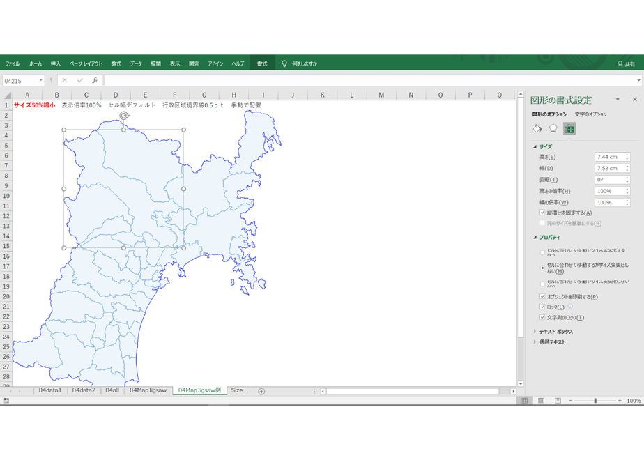Toggle 縦横比を固定する checkbox
644x460 pixels.
(x=542, y=213)
